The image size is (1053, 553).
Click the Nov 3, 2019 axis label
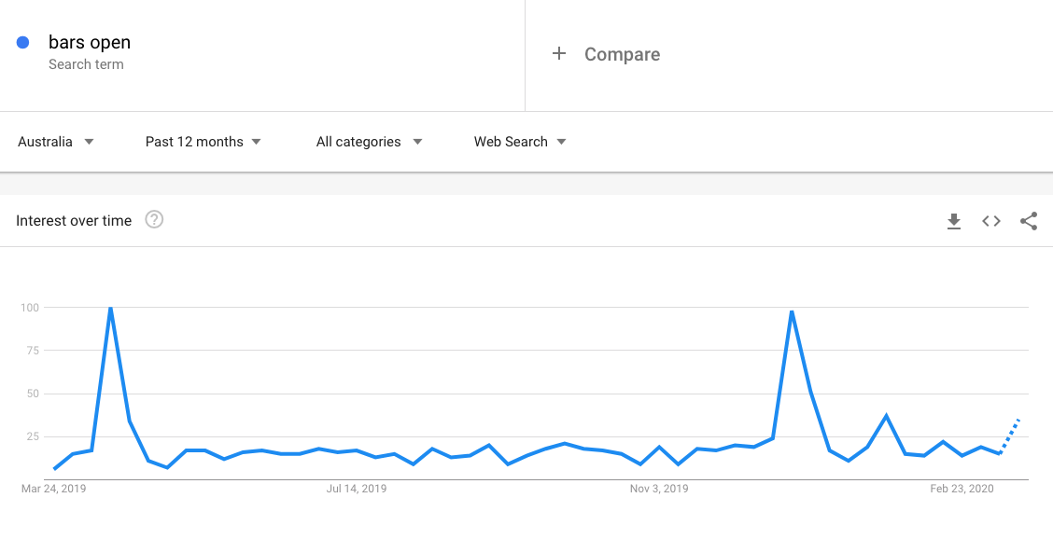pyautogui.click(x=659, y=489)
